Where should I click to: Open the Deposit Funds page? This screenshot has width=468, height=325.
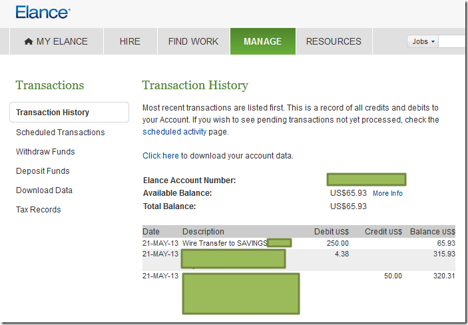point(43,171)
